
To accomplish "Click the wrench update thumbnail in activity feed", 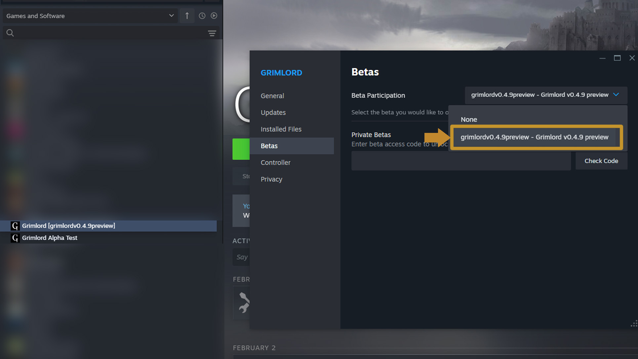I will click(242, 303).
